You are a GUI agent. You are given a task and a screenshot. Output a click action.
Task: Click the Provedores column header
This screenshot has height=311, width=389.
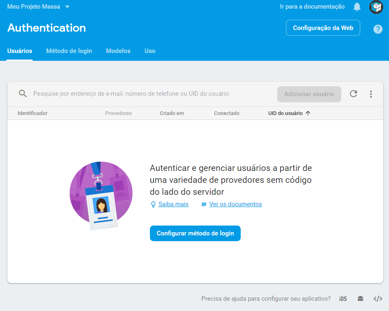pos(118,113)
